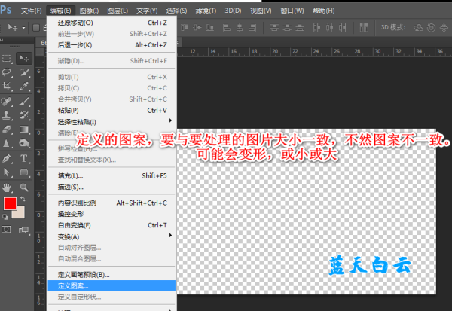
Task: Click the red foreground color swatch
Action: (9, 203)
